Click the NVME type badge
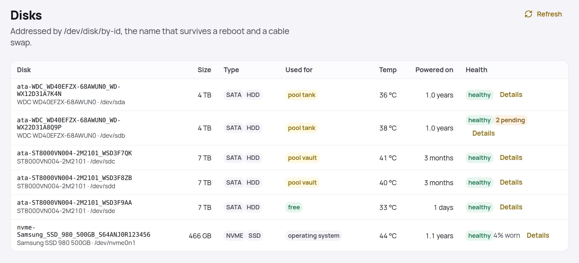579x263 pixels. coord(235,236)
